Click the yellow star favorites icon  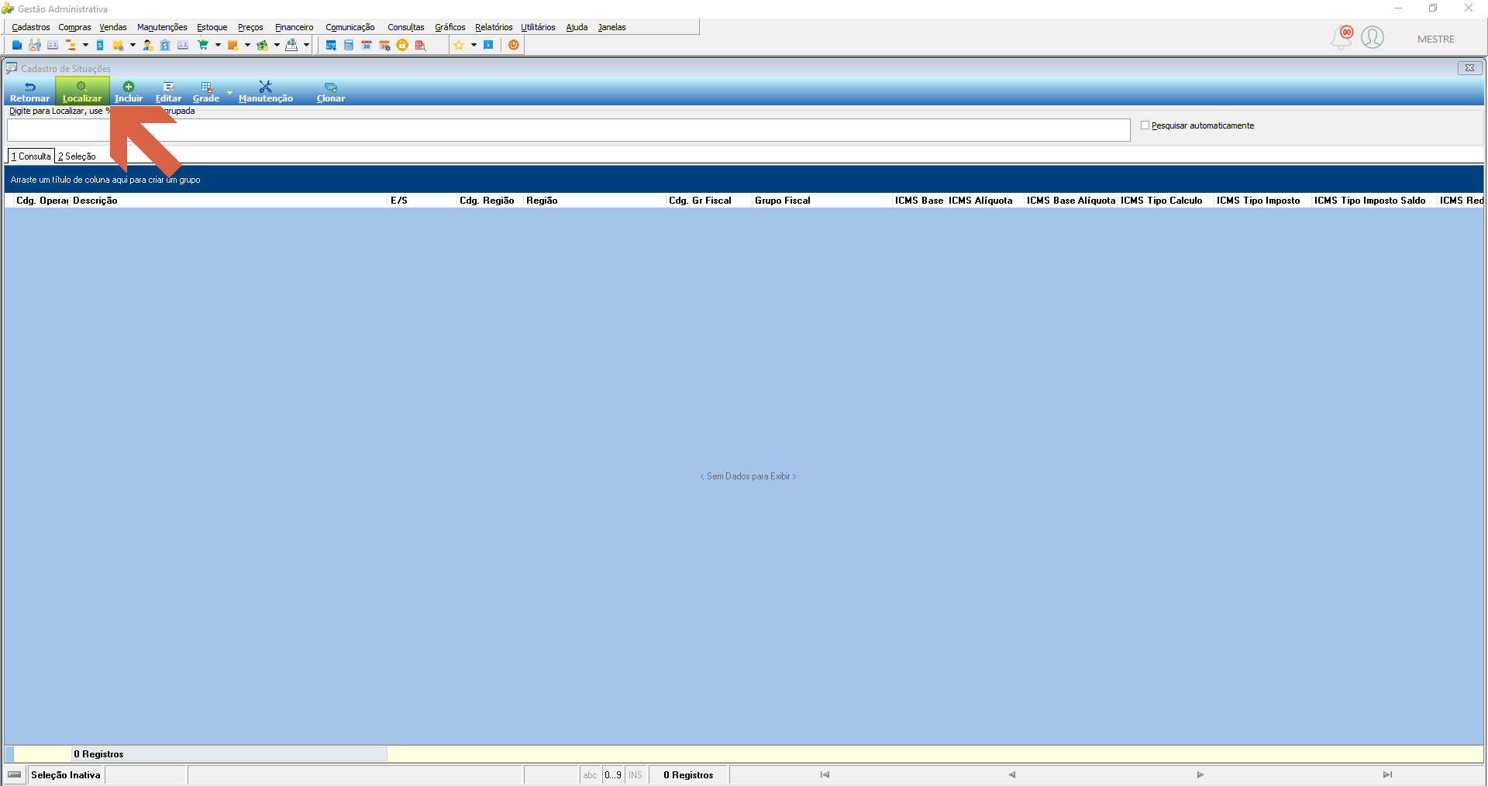pos(459,45)
